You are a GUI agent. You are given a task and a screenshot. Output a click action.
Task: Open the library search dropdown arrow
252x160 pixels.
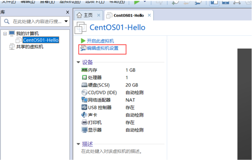point(66,21)
